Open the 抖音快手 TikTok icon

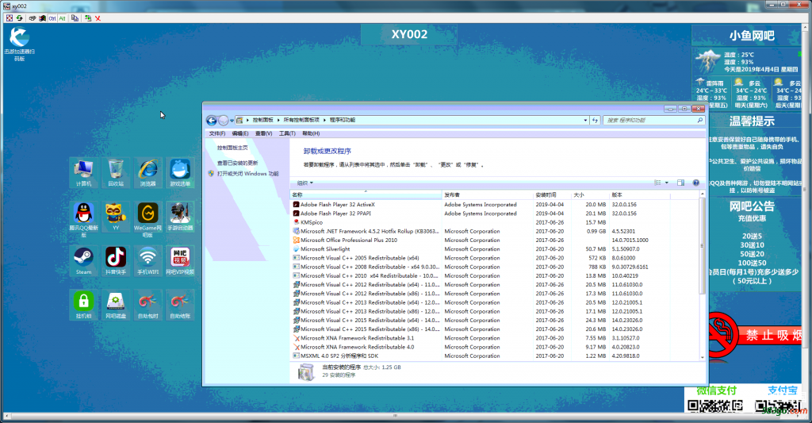coord(116,261)
